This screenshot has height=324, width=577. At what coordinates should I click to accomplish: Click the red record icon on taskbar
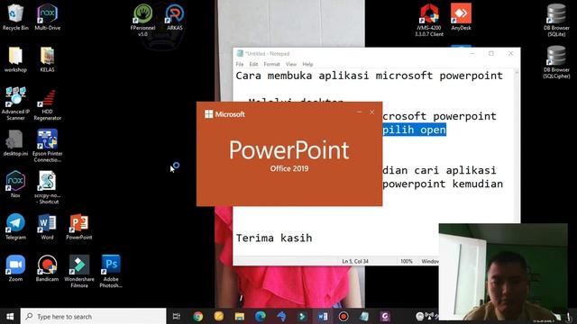(343, 316)
